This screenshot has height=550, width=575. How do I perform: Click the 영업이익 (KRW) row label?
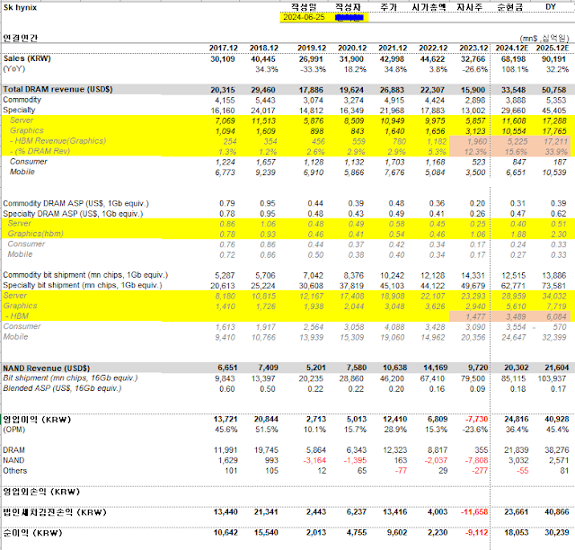coord(37,420)
